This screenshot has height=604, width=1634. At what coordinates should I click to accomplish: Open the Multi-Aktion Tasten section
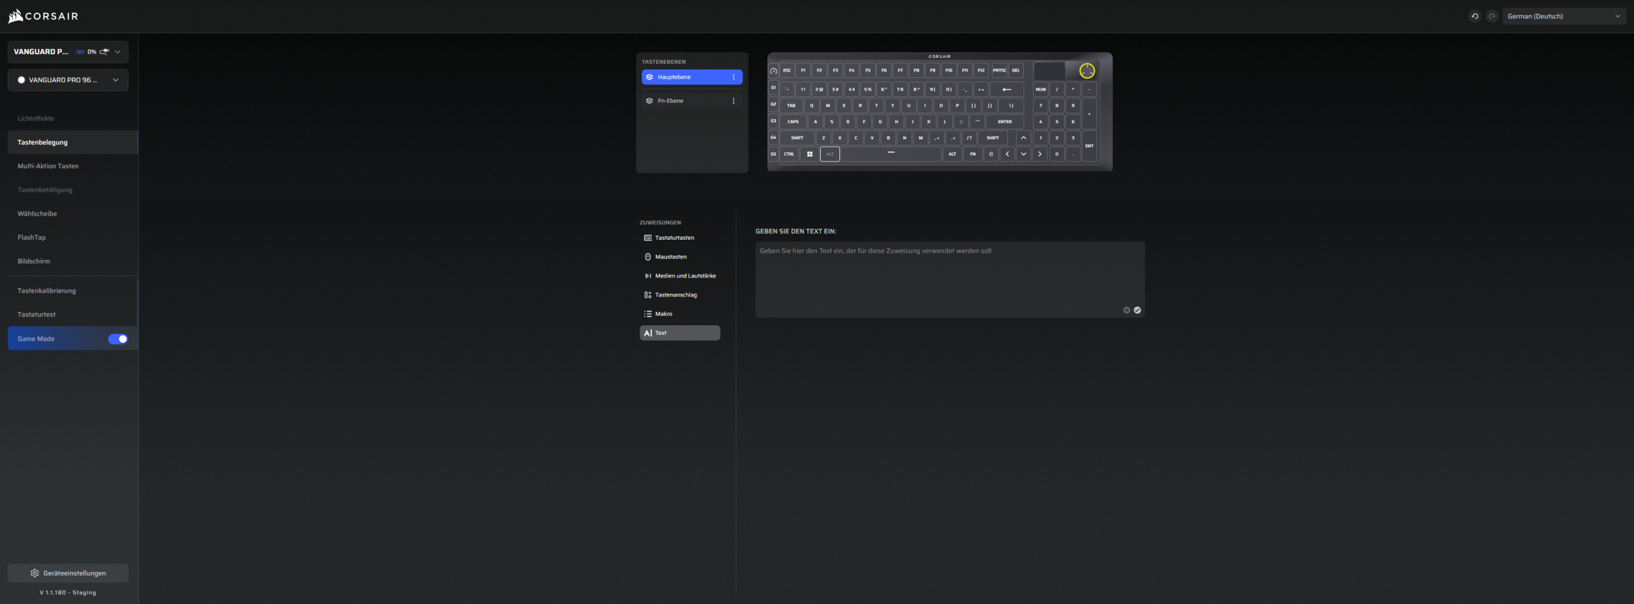point(48,166)
